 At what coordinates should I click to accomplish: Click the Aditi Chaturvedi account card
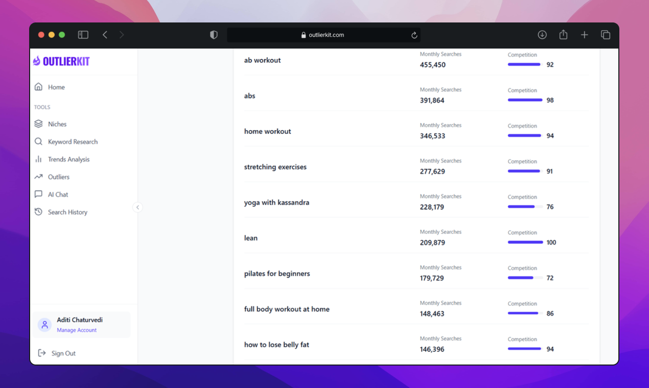click(x=82, y=325)
